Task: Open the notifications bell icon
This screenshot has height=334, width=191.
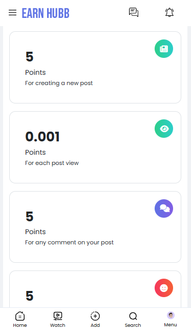Action: 169,12
